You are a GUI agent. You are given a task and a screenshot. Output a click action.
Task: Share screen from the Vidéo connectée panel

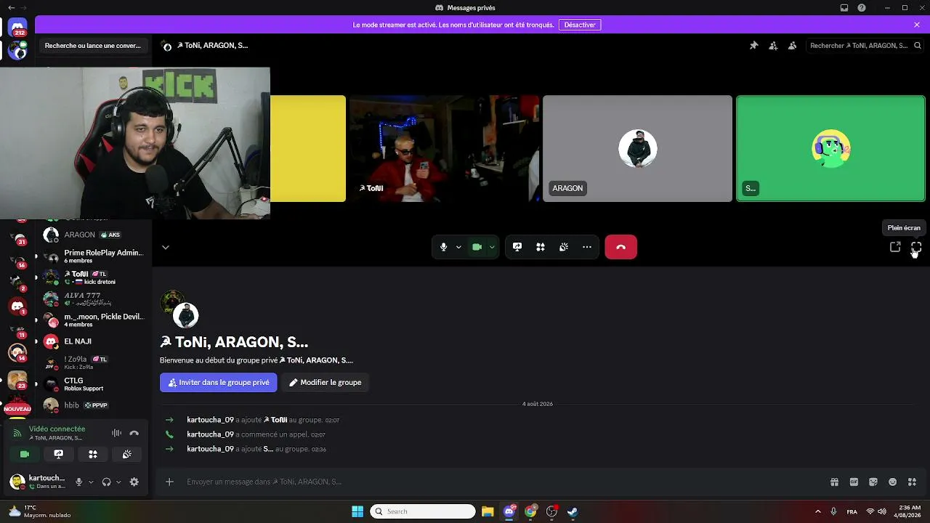59,454
